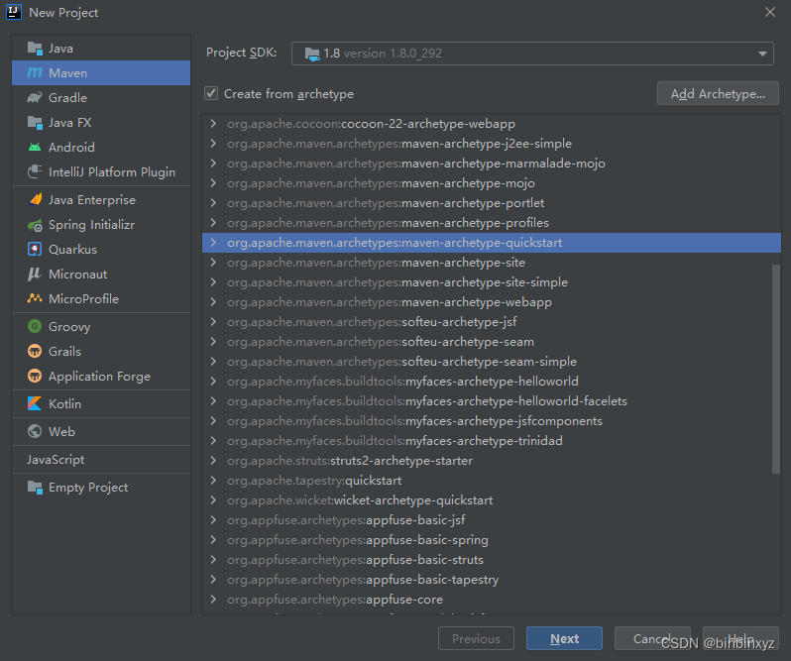
Task: Click the Android robot icon
Action: 35,148
